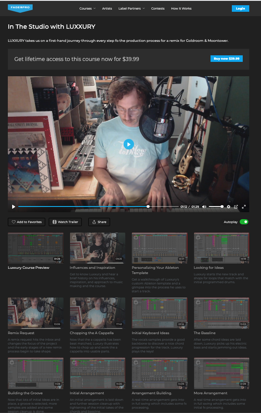Click lock icon on Arrangement Building thumbnail
Screen dimensions: 261x413
(136, 362)
